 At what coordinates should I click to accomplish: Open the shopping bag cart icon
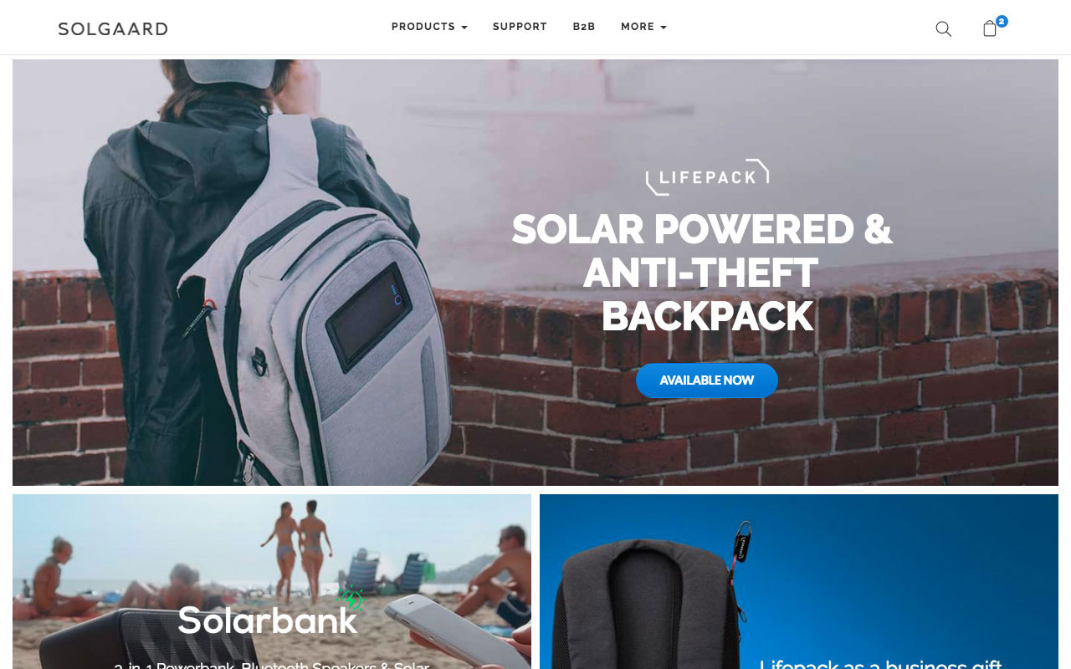[990, 29]
